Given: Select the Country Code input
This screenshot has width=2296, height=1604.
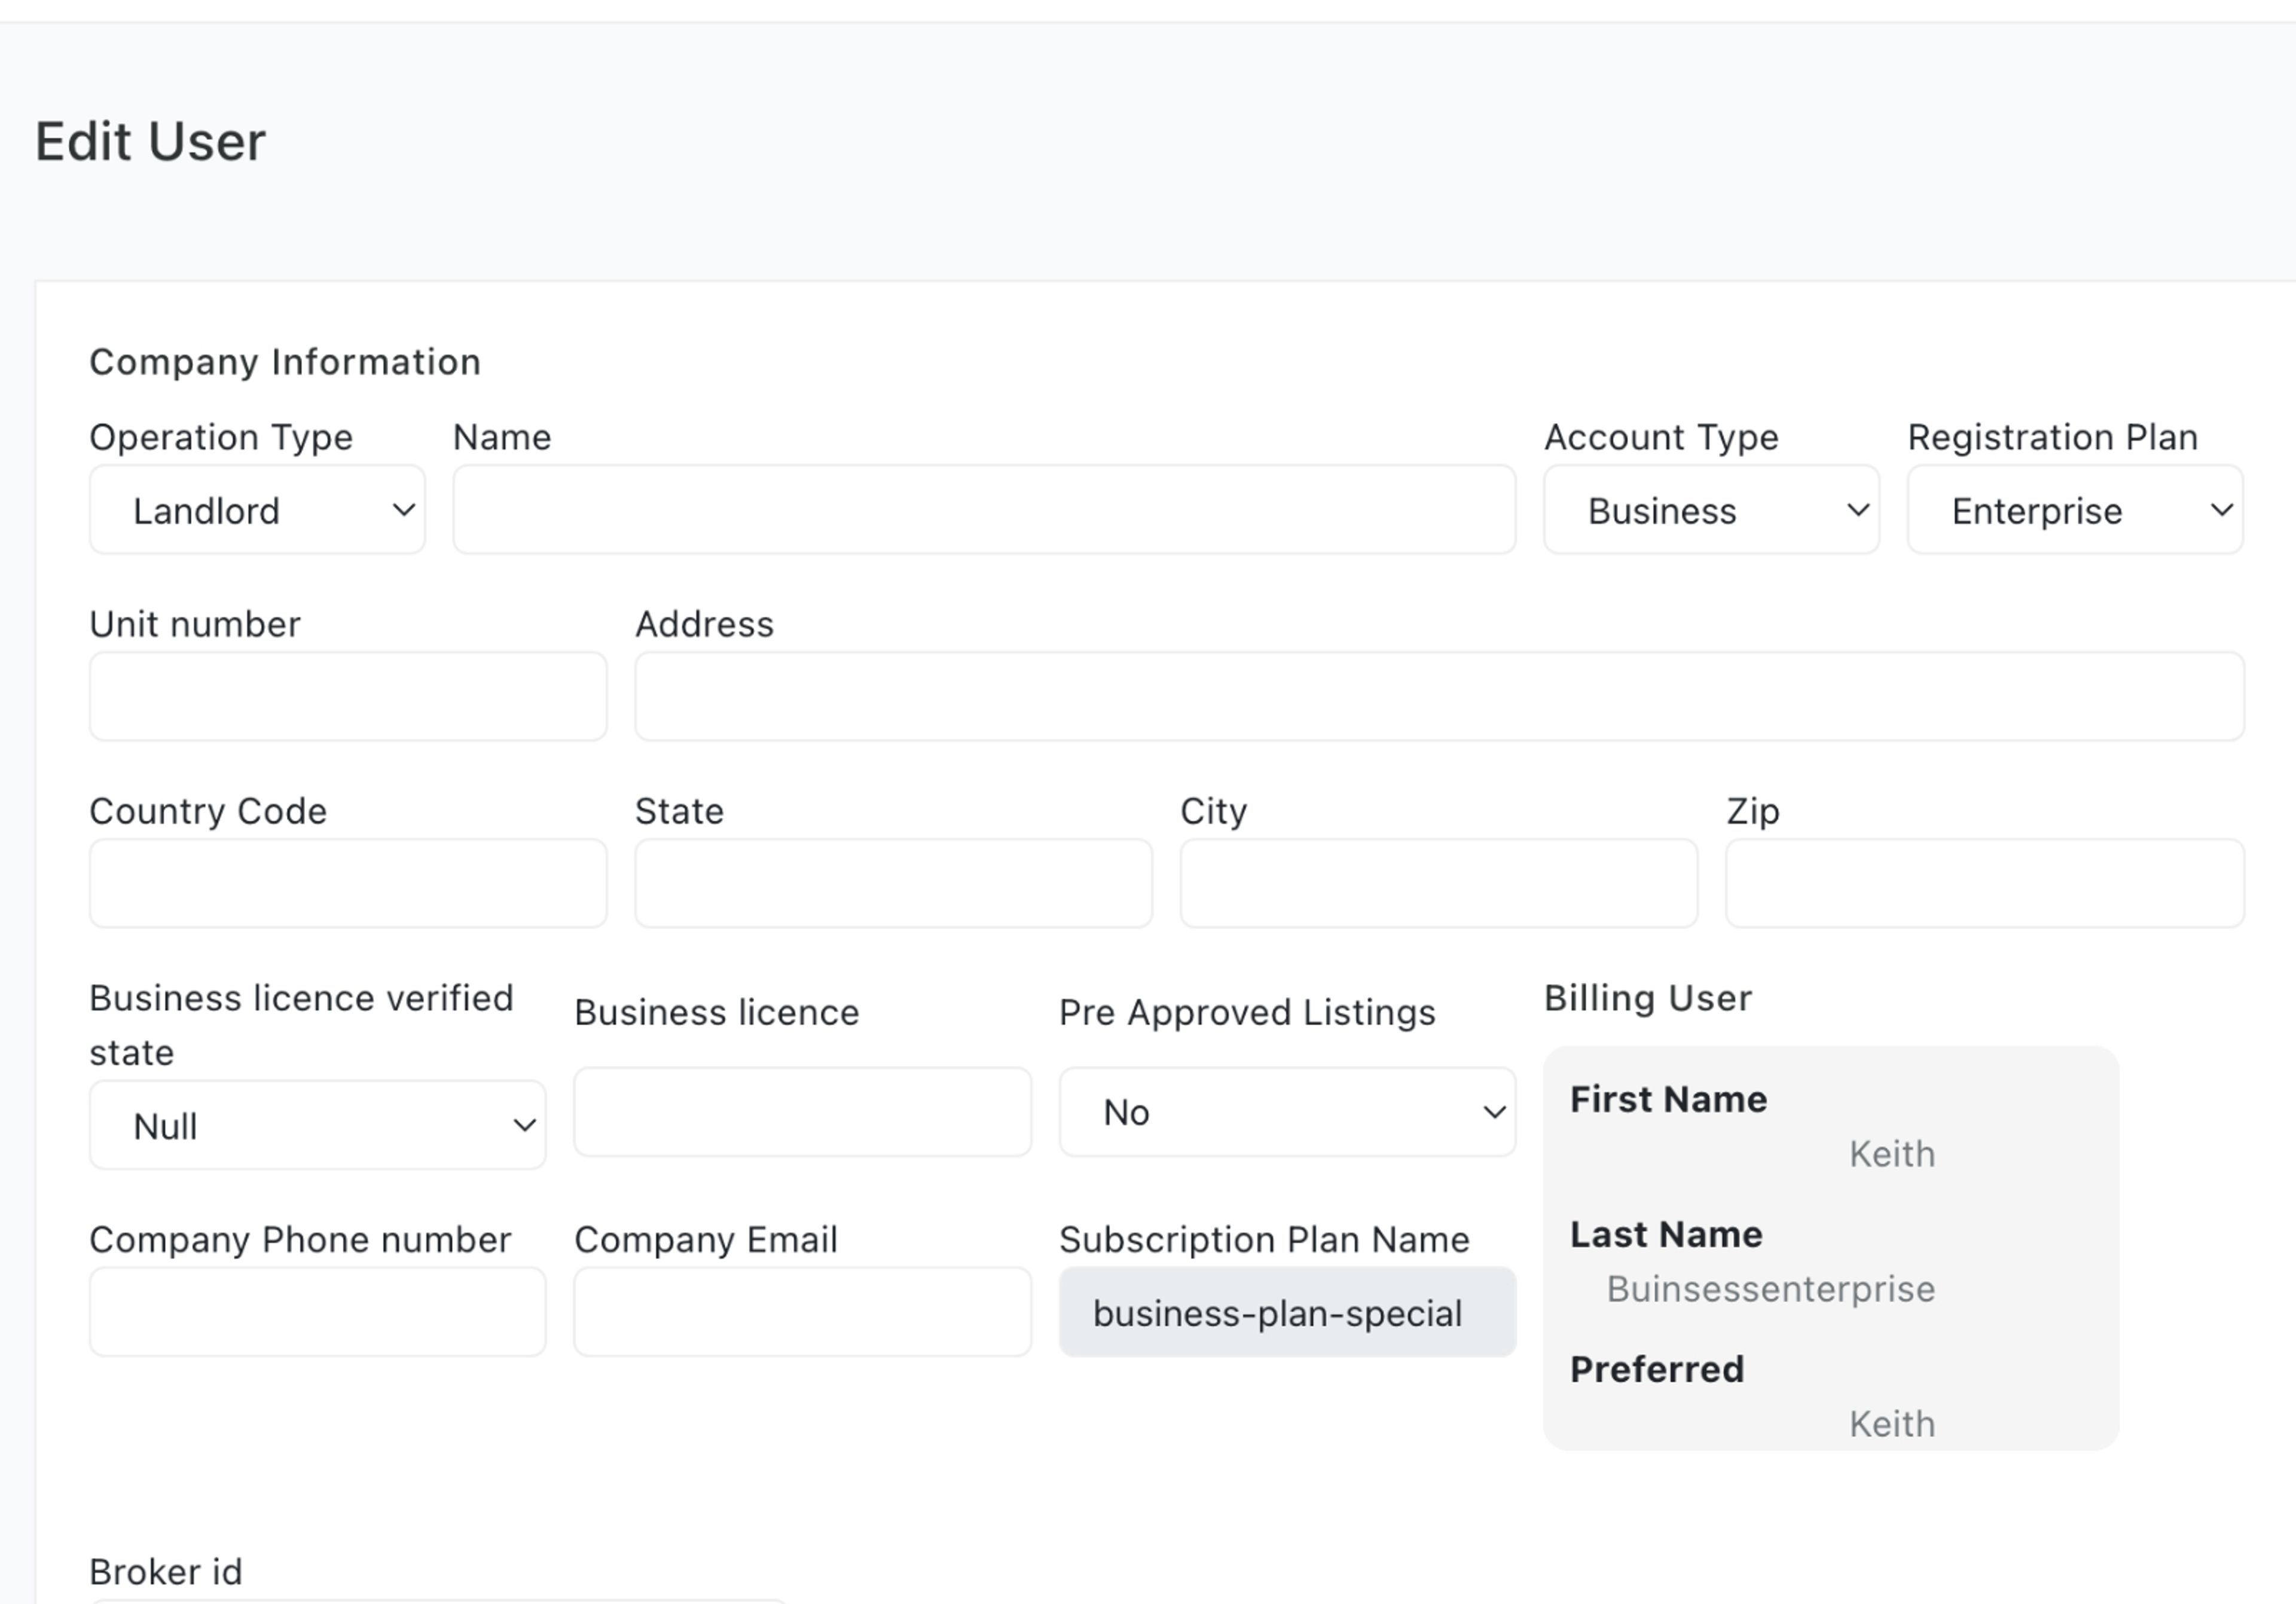Looking at the screenshot, I should coord(348,884).
